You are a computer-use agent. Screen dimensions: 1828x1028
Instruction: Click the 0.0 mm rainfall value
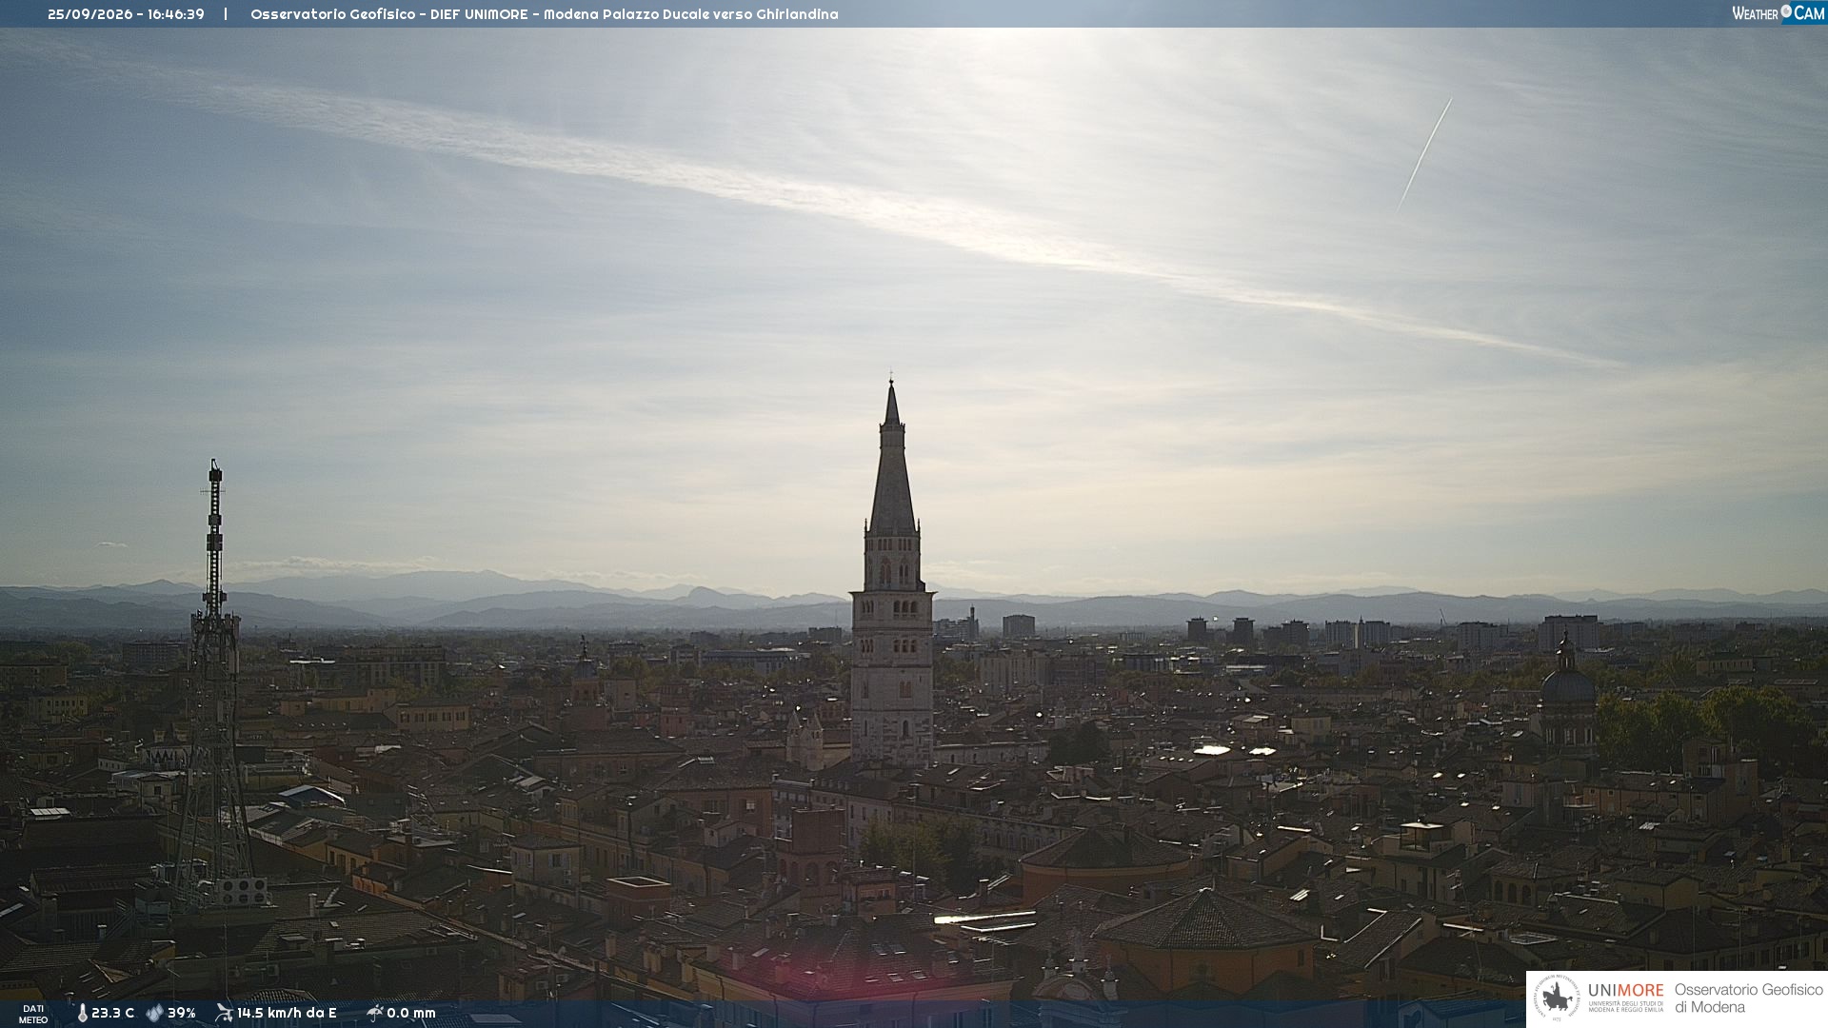[x=411, y=1013]
